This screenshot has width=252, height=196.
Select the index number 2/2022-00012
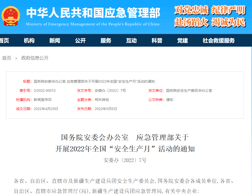(x=45, y=91)
